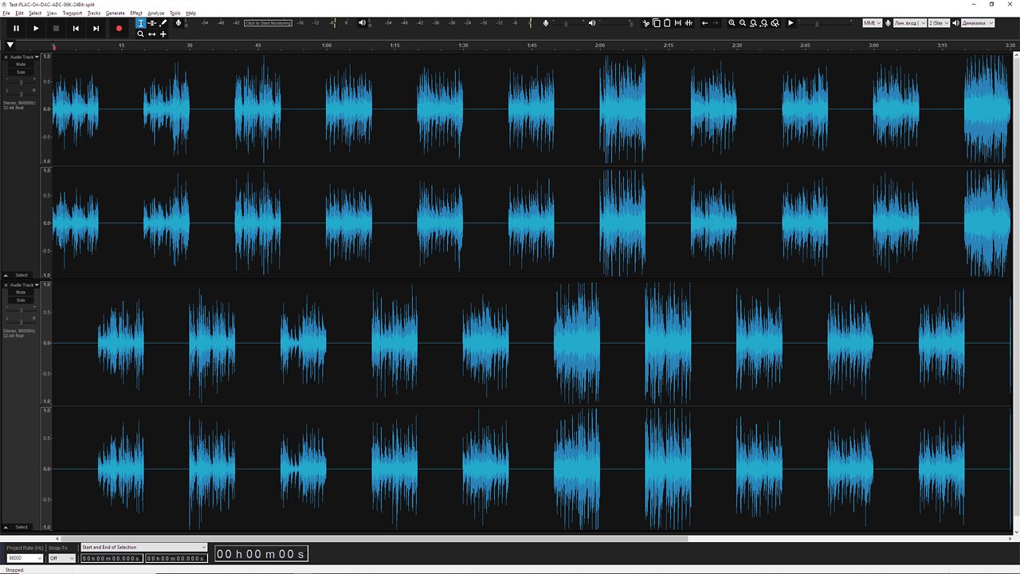Open the Snap-To dropdown set to Off
1020x574 pixels.
point(61,558)
